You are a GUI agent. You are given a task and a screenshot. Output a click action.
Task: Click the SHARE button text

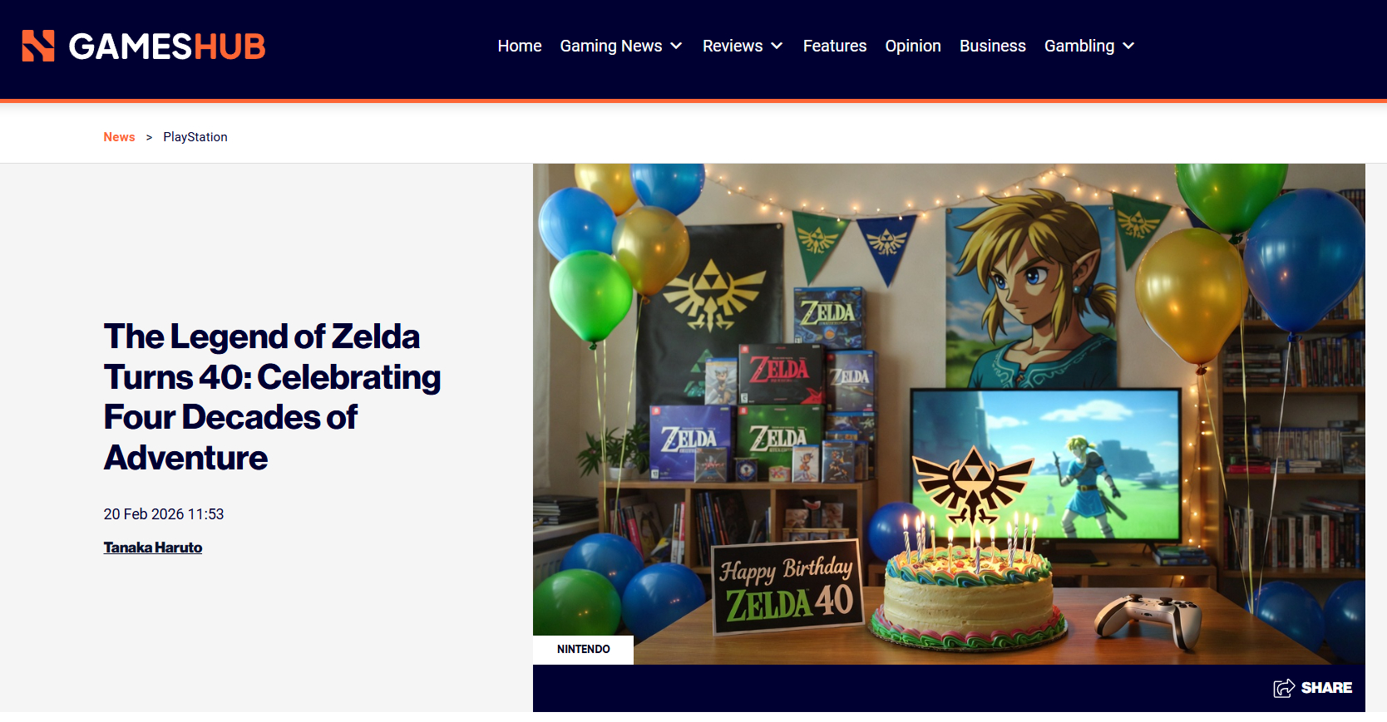pos(1326,688)
